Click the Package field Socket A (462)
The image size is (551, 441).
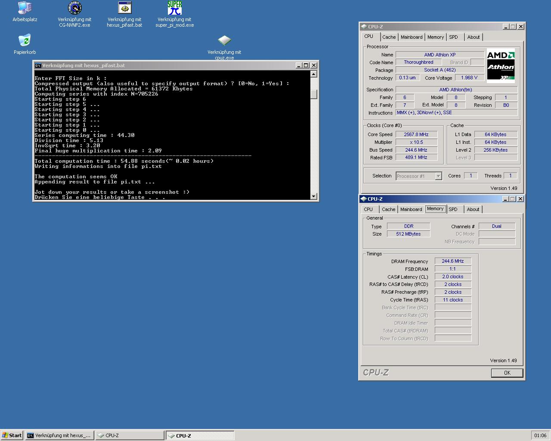440,70
